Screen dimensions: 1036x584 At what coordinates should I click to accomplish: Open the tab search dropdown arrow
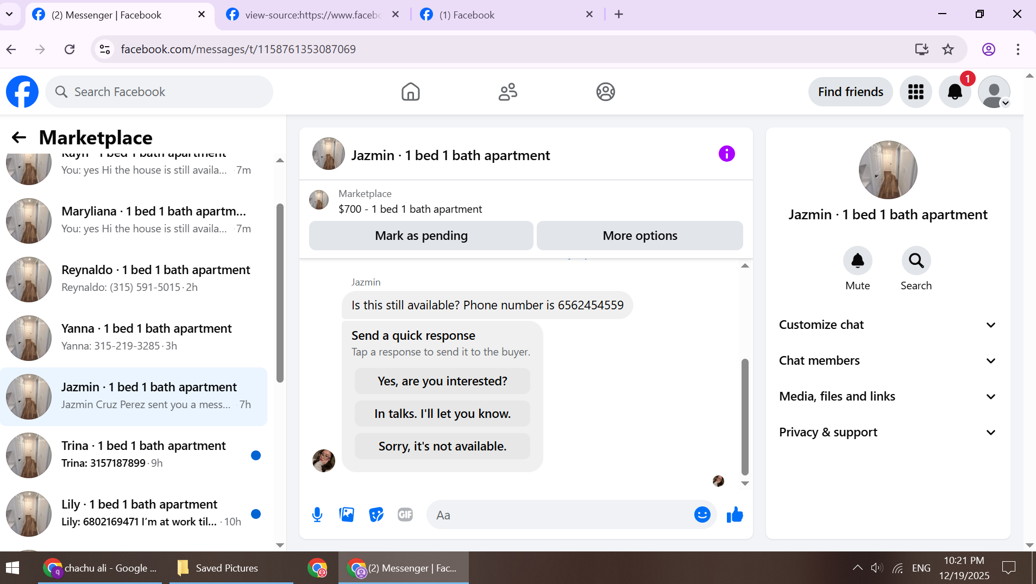coord(10,15)
